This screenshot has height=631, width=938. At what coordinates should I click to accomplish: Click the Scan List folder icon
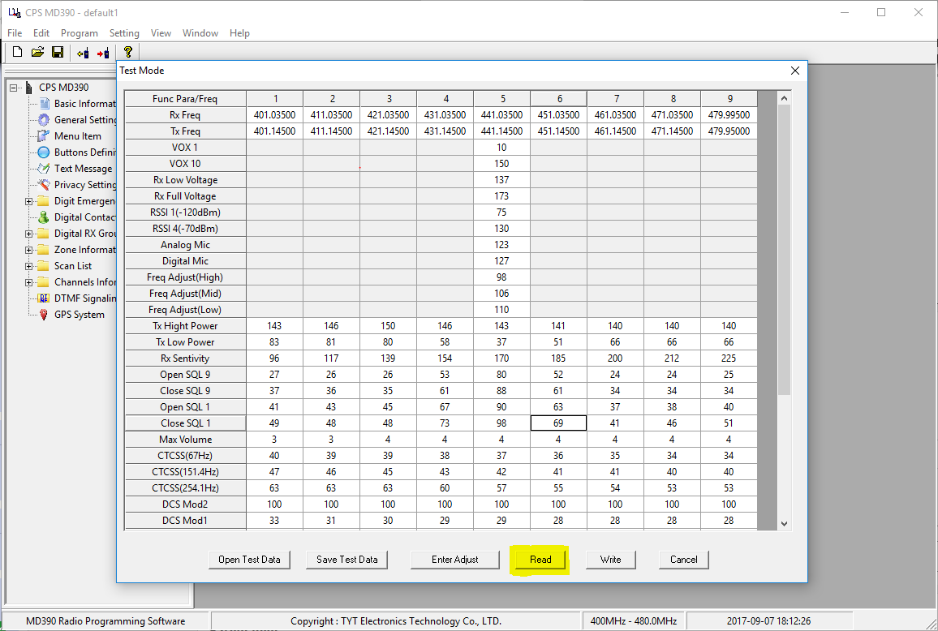pyautogui.click(x=43, y=265)
